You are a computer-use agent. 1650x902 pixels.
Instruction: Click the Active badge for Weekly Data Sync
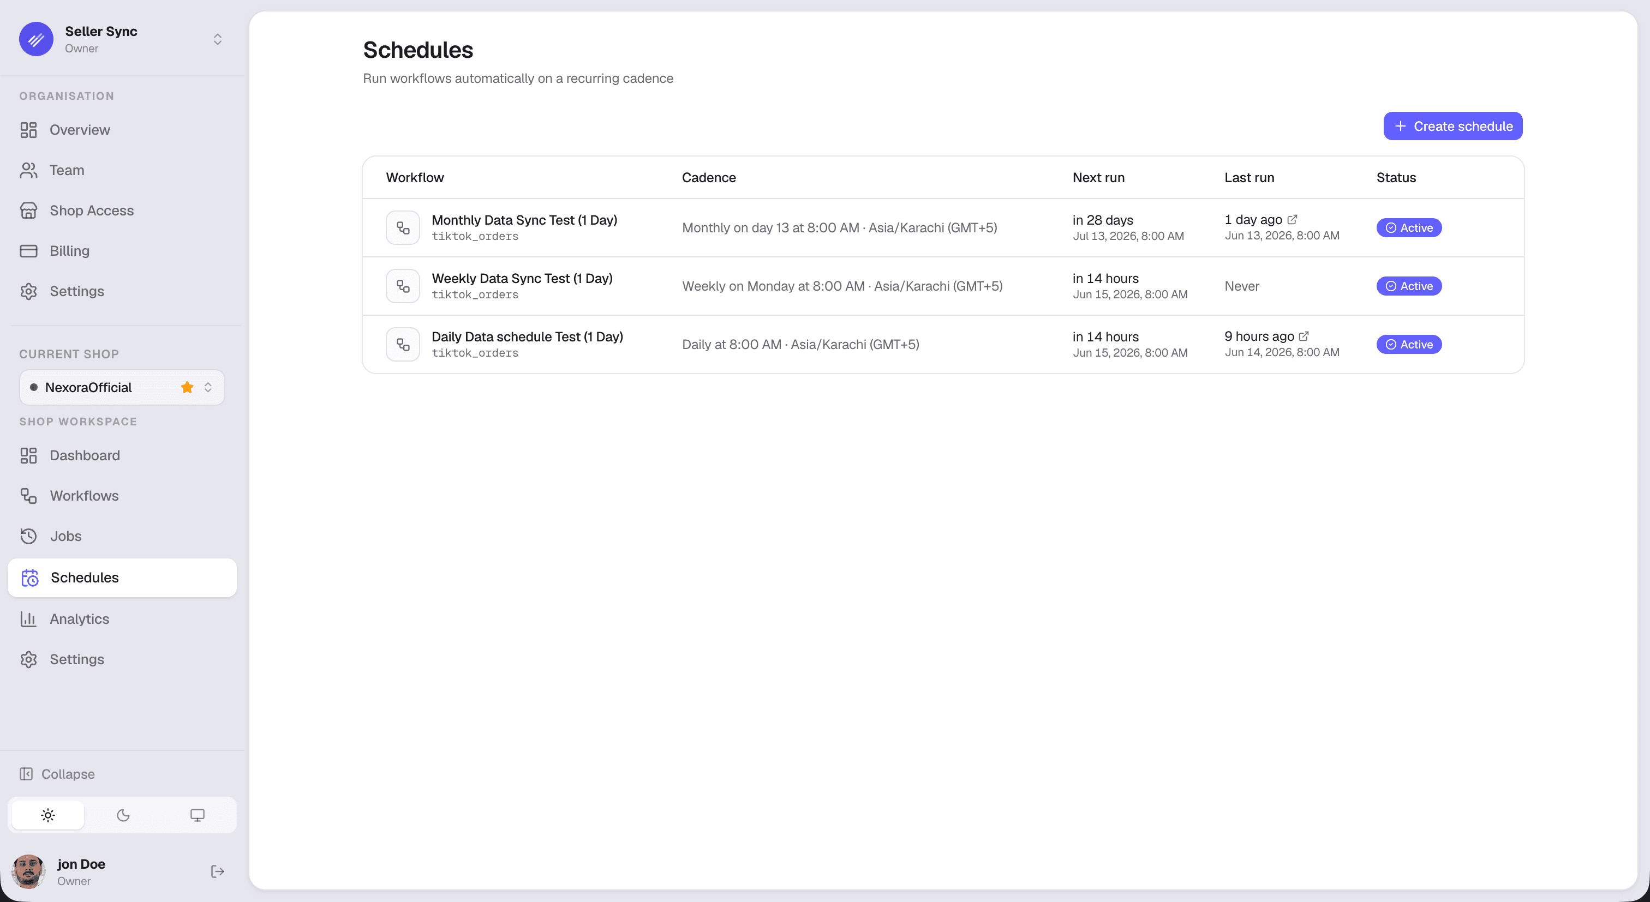[1409, 286]
